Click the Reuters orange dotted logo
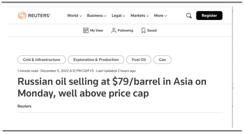The height and width of the screenshot is (134, 244). point(22,15)
